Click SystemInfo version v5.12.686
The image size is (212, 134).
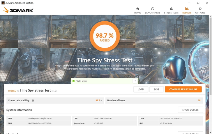click(x=98, y=123)
